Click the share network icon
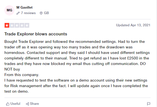Screen dimensions: 157x107 [x=27, y=104]
